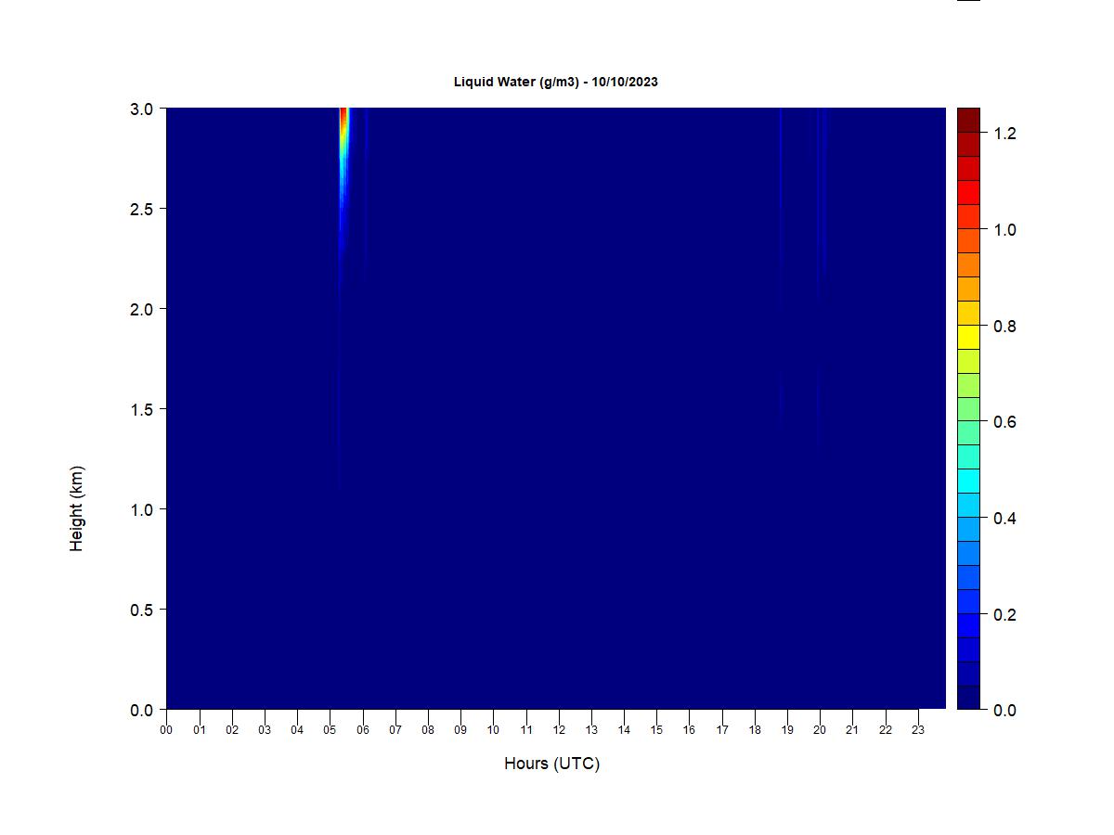1114x835 pixels.
Task: Click the hour tick label "20"
Action: pyautogui.click(x=820, y=730)
